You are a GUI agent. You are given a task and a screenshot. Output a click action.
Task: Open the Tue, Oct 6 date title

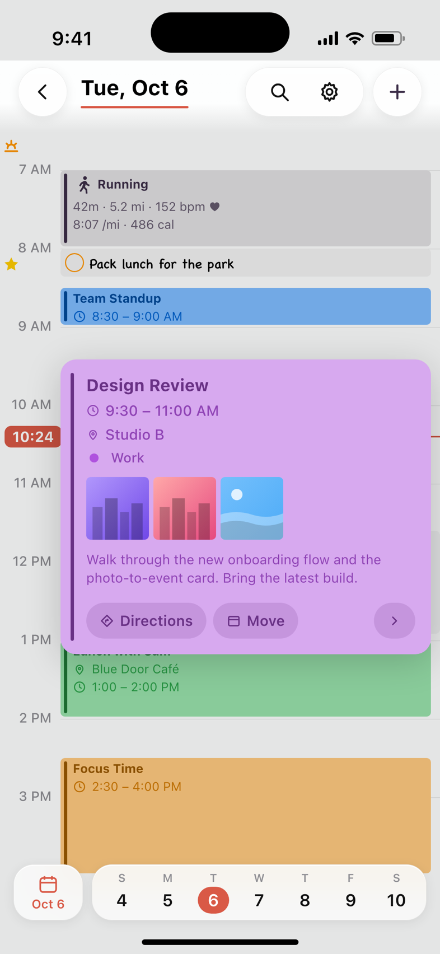[x=134, y=88]
